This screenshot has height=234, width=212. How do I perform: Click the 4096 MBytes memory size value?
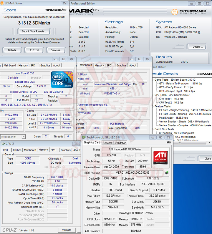pyautogui.click(x=28, y=163)
